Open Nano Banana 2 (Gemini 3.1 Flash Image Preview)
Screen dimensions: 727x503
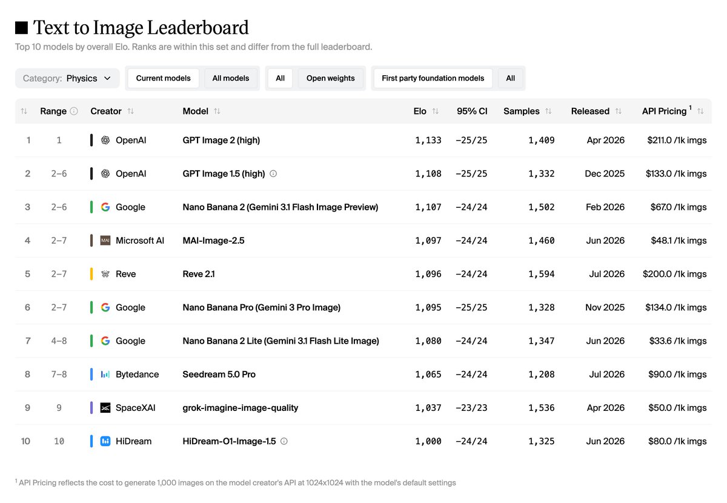point(280,207)
